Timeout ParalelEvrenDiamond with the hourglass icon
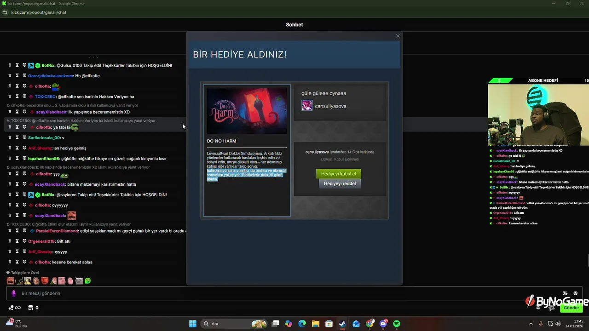589x331 pixels. pos(17,231)
